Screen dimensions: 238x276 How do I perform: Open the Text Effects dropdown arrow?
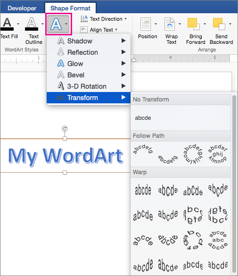[66, 24]
